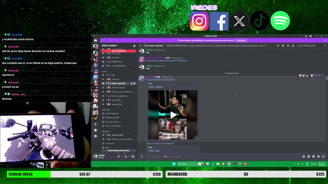Show hidden system tray icons chevron
The image size is (328, 184).
pos(295,164)
